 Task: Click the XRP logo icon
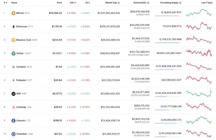click(x=13, y=94)
